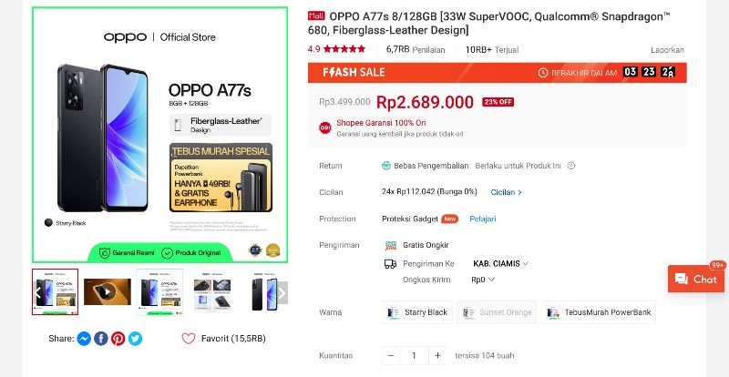Click Laporkan to report product
This screenshot has height=377, width=729.
667,50
